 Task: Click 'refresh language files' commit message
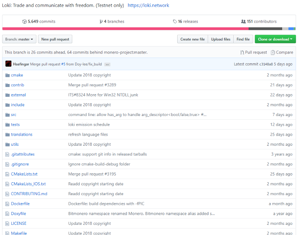click(x=88, y=134)
